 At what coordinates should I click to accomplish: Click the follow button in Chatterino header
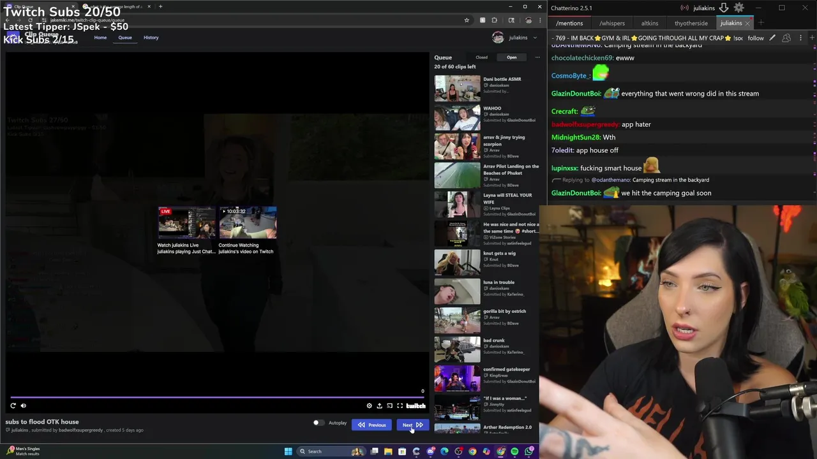point(756,38)
